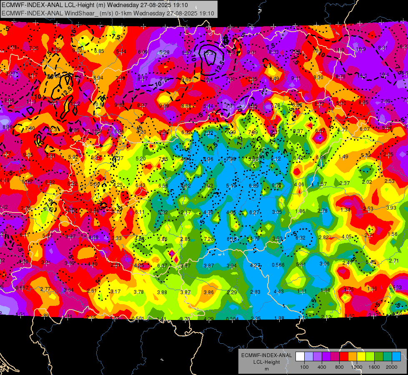Screen dimensions: 408x375
Task: Click the wind shear value "0.501"
Action: 138,318
